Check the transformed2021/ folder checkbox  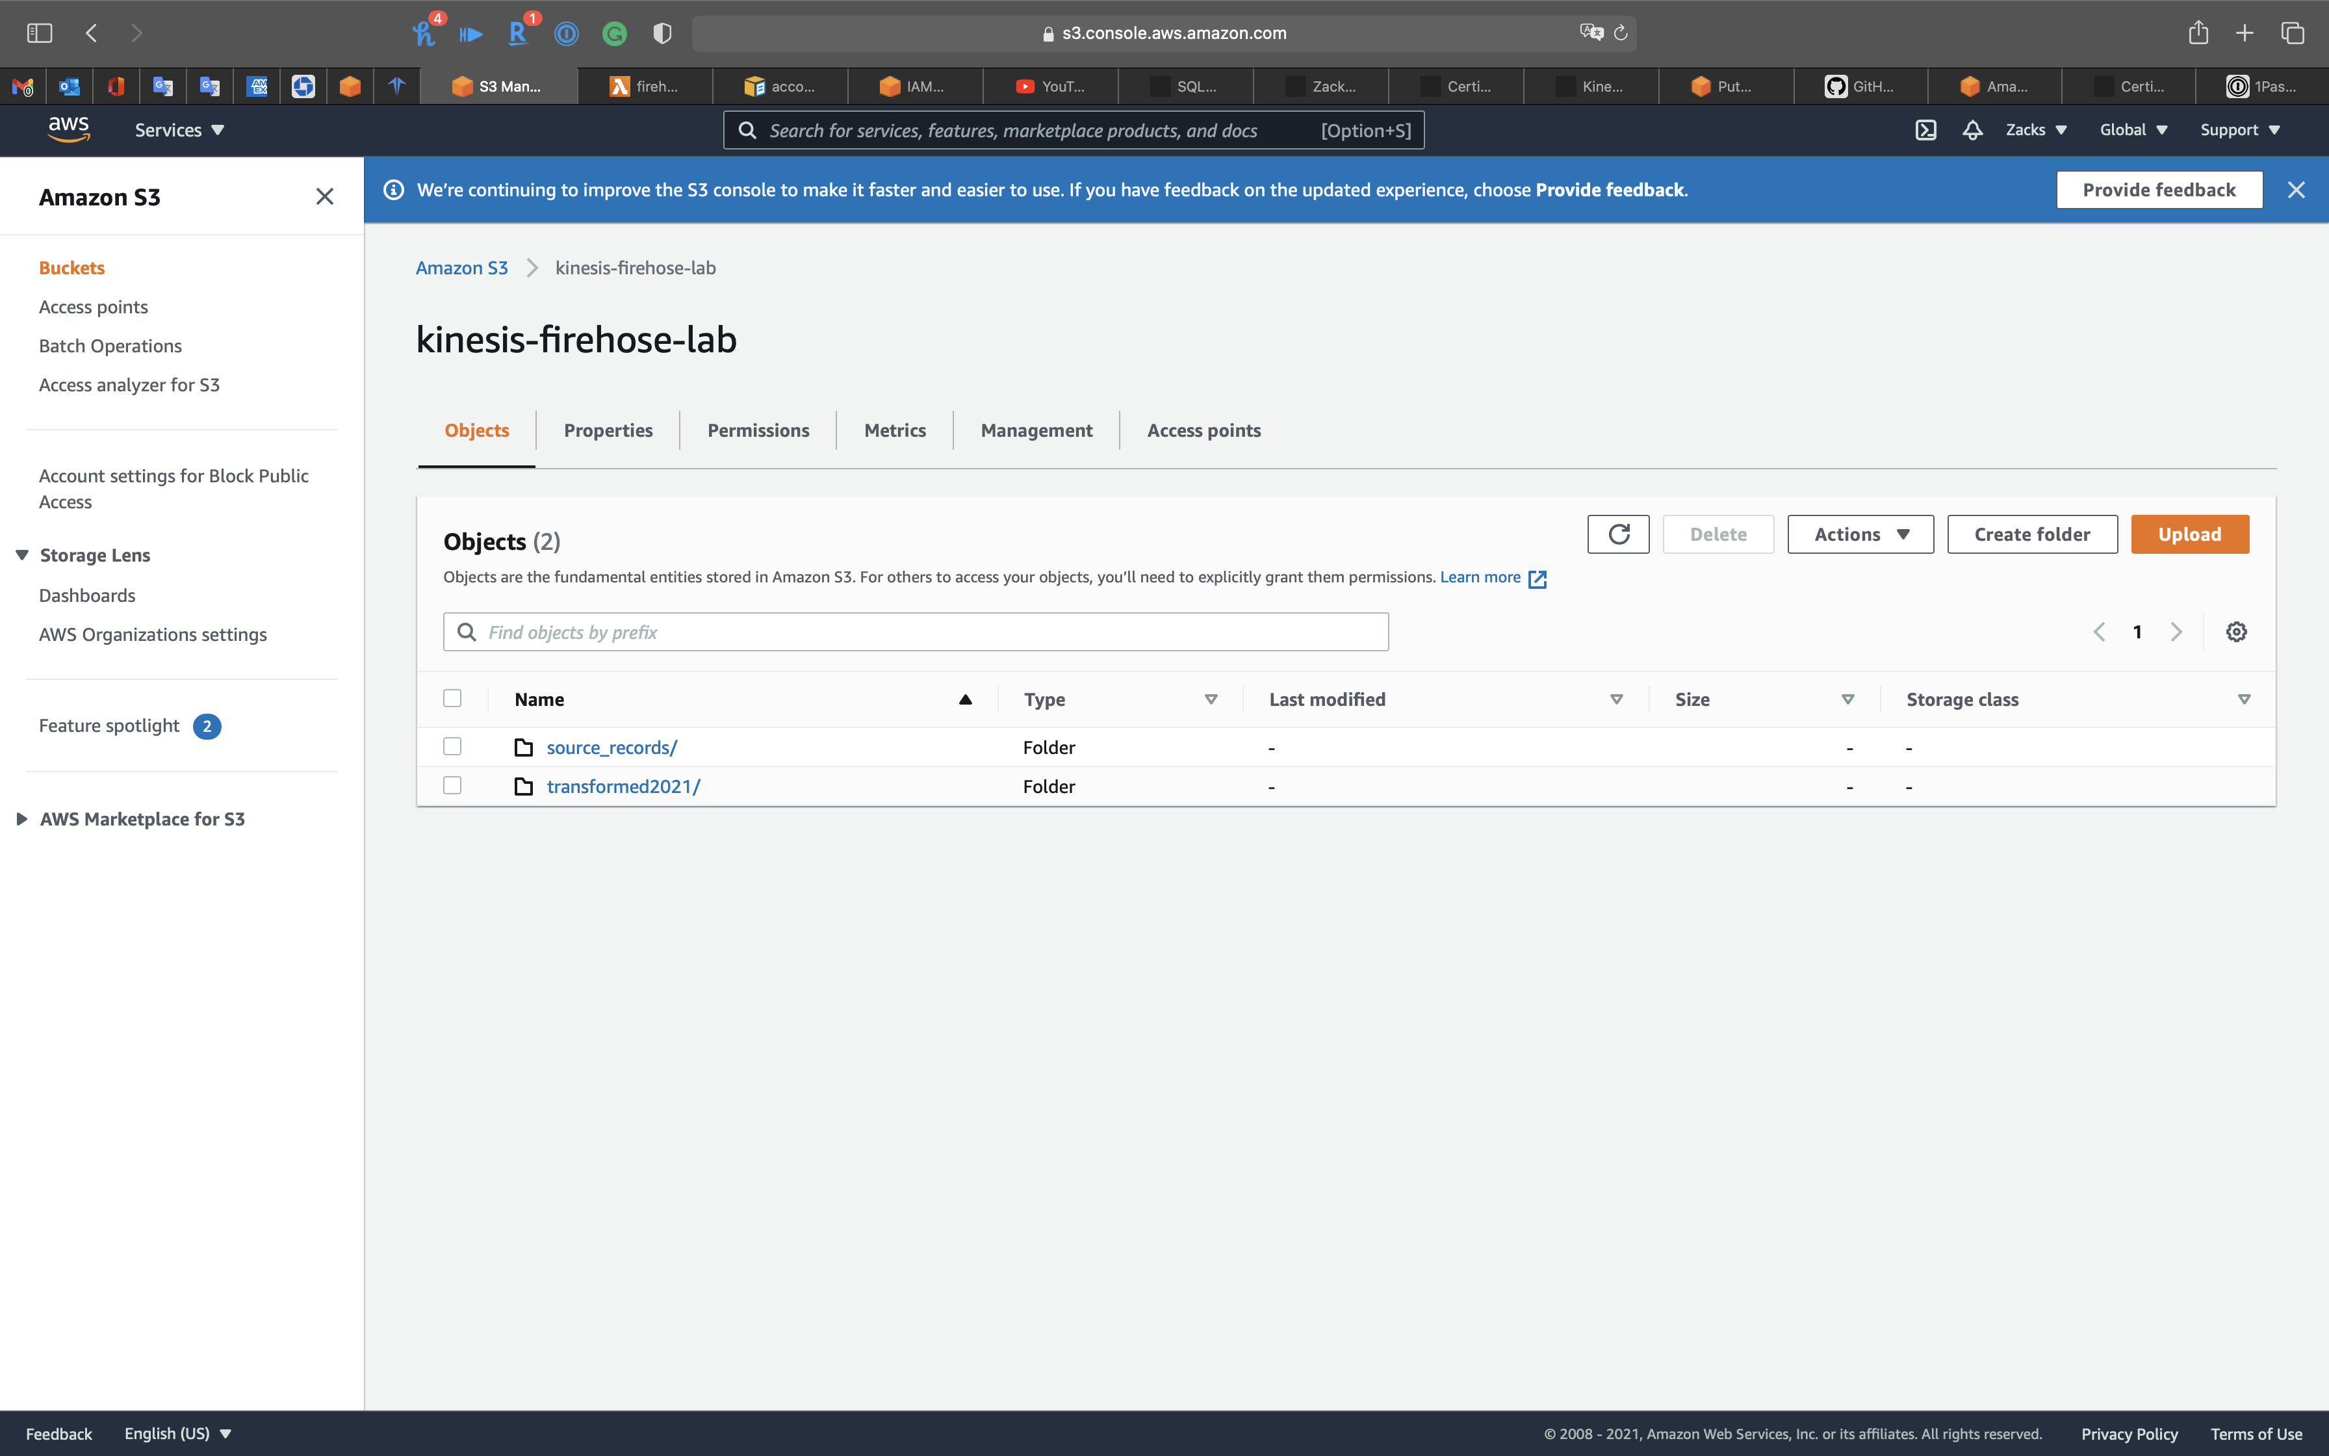pos(452,786)
